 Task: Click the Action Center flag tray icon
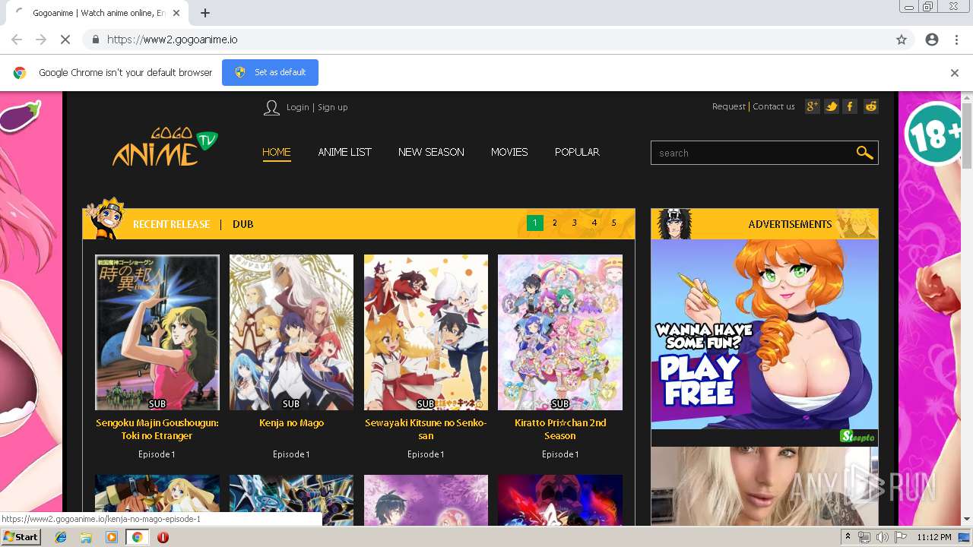point(900,537)
